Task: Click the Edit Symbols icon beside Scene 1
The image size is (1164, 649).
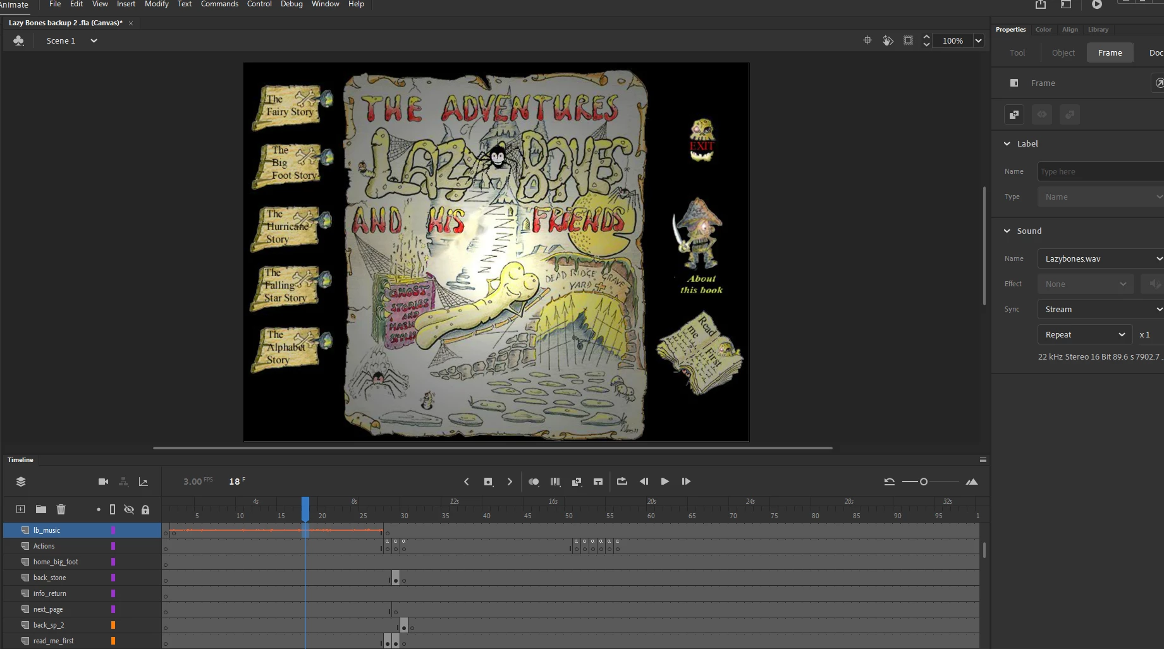Action: point(18,40)
